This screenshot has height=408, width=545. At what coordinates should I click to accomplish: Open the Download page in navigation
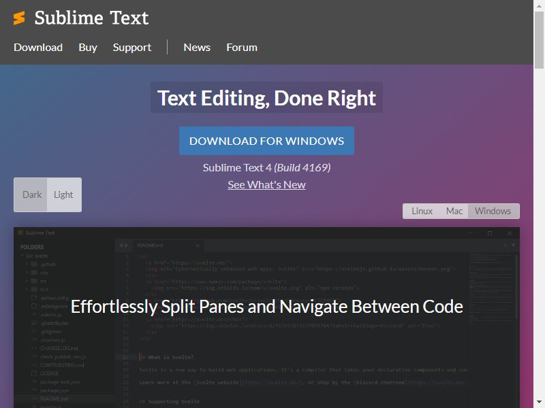[x=38, y=47]
